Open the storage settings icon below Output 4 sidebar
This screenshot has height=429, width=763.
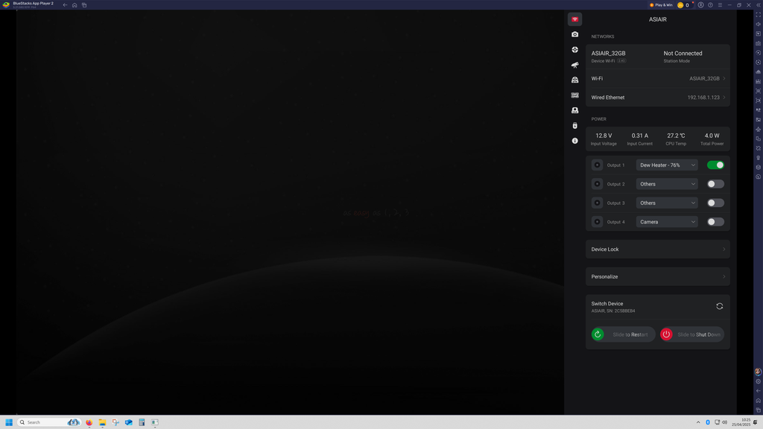(x=574, y=125)
